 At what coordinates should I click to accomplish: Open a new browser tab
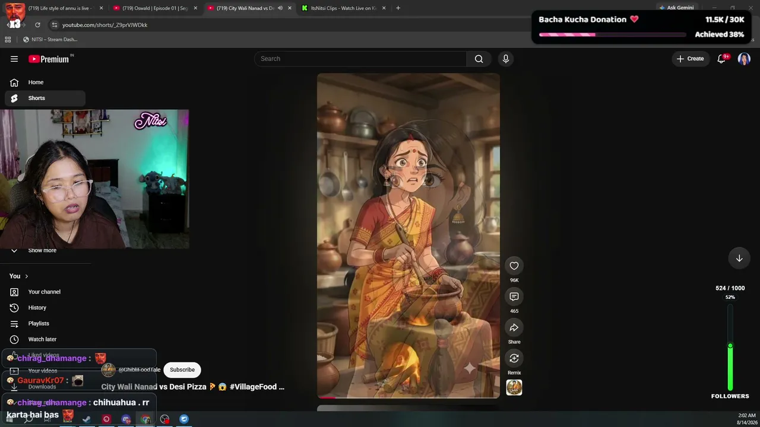click(398, 8)
